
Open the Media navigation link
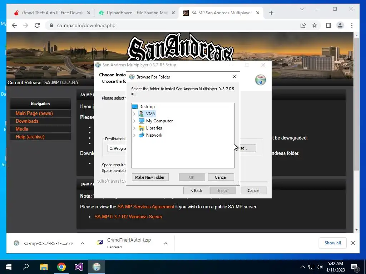point(22,129)
